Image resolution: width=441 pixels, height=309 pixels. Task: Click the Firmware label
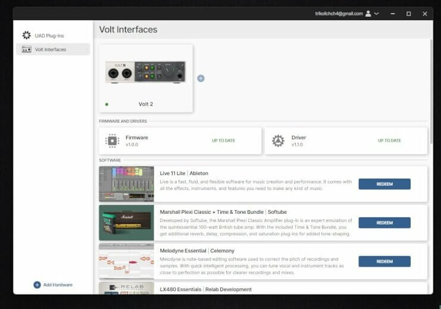click(x=137, y=138)
